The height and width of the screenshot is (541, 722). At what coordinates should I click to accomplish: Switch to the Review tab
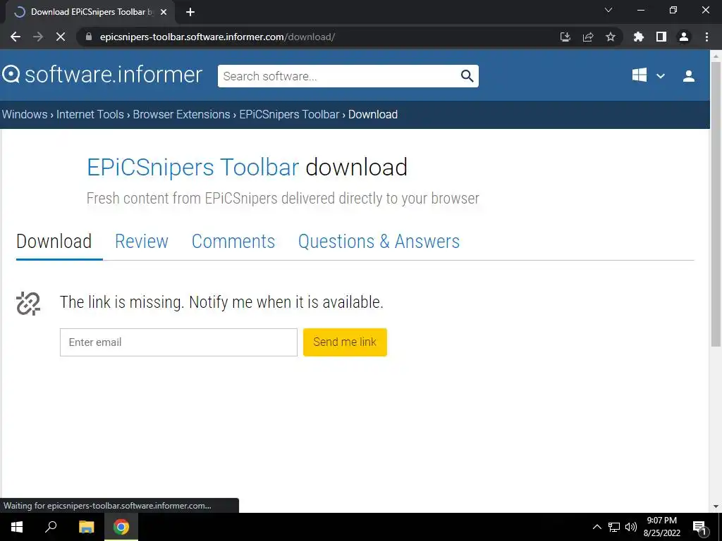141,242
